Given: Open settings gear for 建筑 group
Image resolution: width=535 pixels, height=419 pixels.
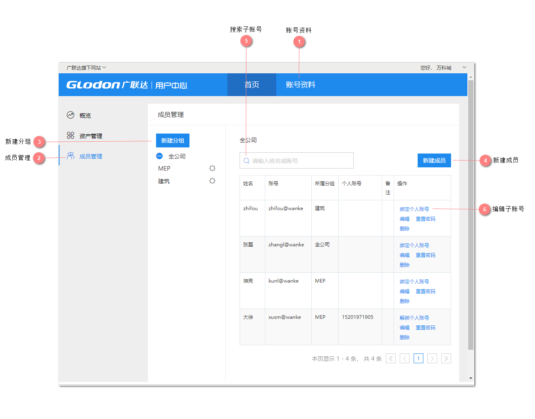Looking at the screenshot, I should (x=212, y=181).
